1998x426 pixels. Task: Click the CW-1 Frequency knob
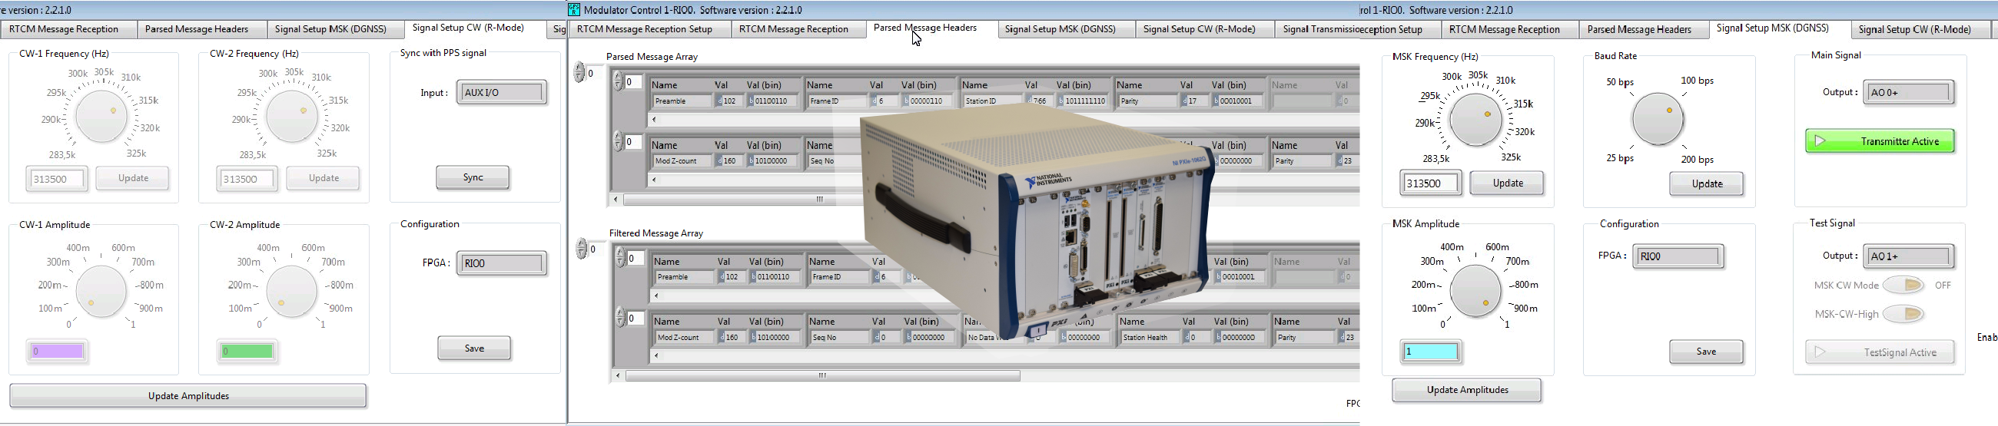pos(101,117)
